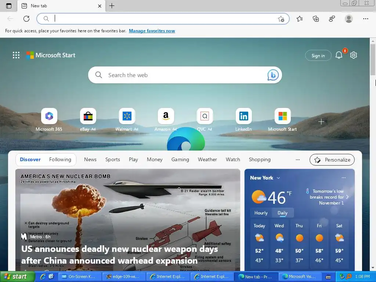Image resolution: width=376 pixels, height=282 pixels.
Task: Click the taskbar clock 1:08 PM
Action: click(x=362, y=276)
